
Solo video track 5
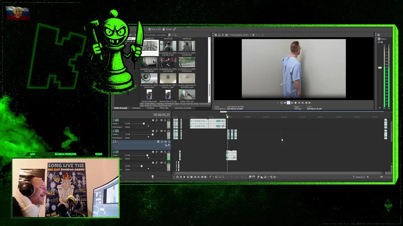tap(169, 142)
